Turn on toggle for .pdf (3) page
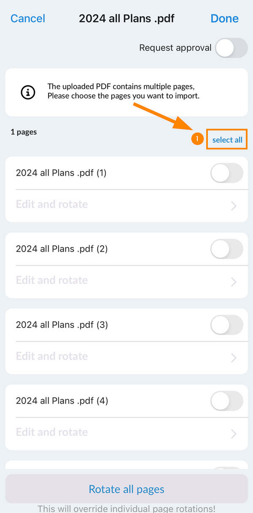The width and height of the screenshot is (253, 513). pyautogui.click(x=227, y=325)
